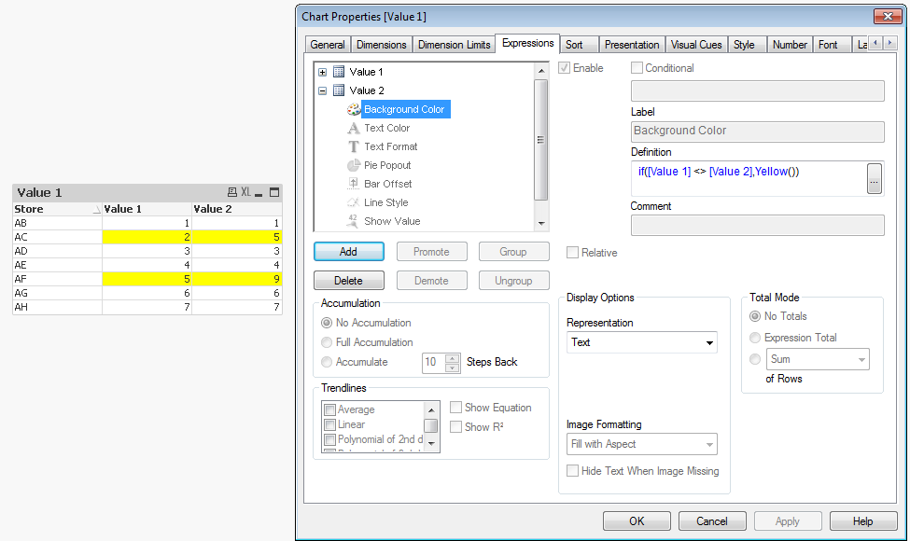The height and width of the screenshot is (541, 910).
Task: Click the Definition expression field
Action: click(x=749, y=178)
